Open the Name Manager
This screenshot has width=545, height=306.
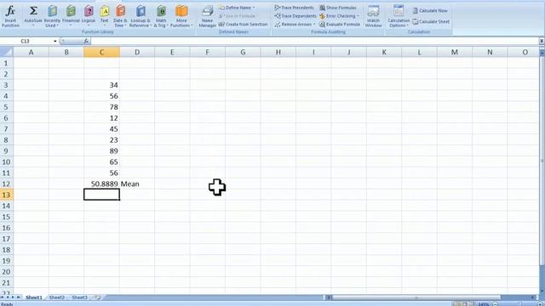207,16
